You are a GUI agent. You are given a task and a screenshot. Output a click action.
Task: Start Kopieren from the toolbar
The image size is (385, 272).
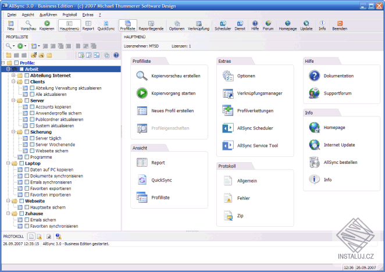[x=47, y=26]
